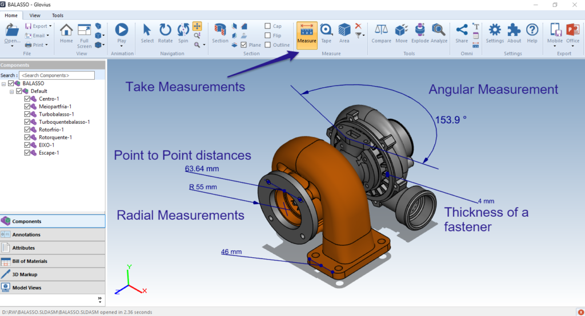585x316 pixels.
Task: Click the Omni text annotation T icon
Action: [476, 26]
